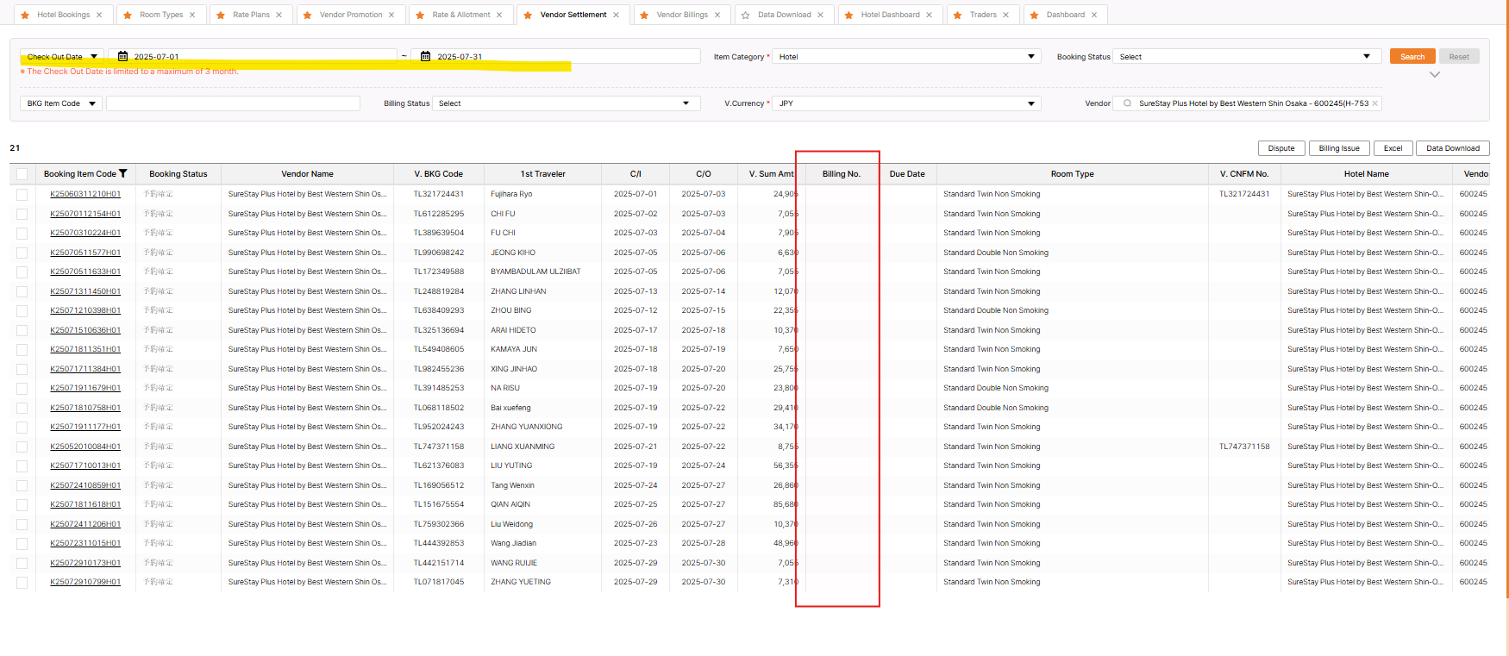Image resolution: width=1509 pixels, height=656 pixels.
Task: Open the Billing Status dropdown
Action: [x=563, y=103]
